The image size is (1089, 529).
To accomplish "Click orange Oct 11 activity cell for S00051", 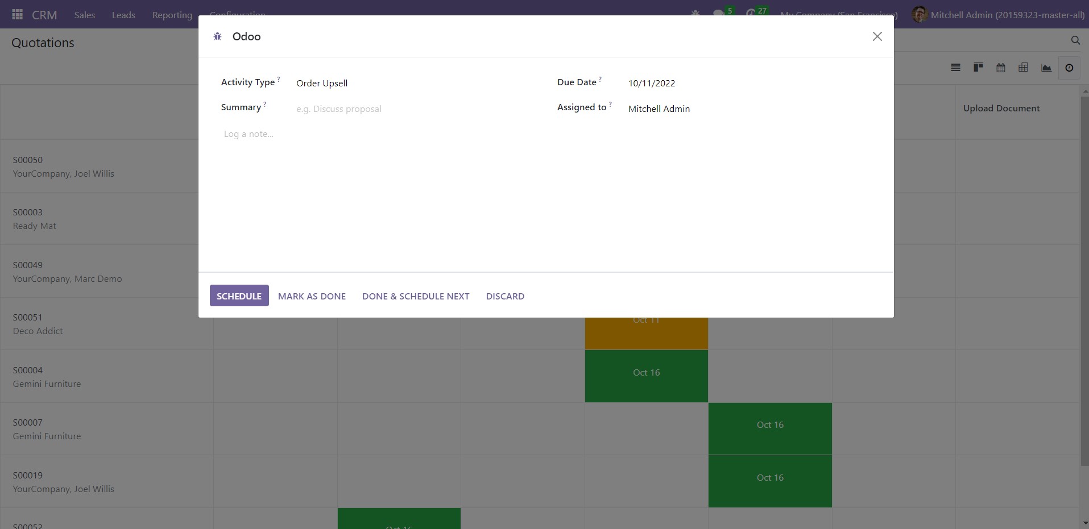I will coord(647,334).
